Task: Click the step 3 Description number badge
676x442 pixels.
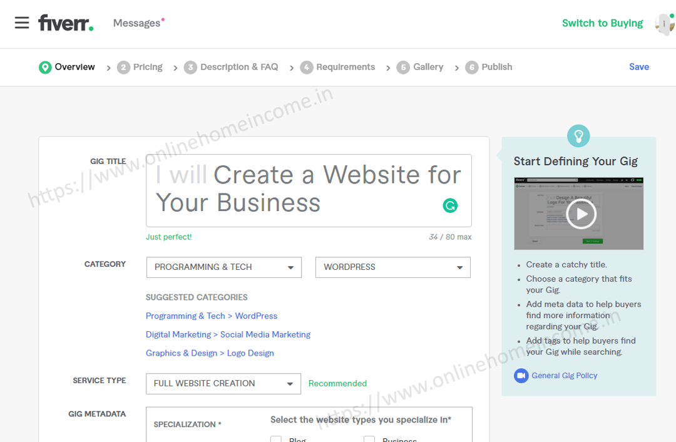Action: point(190,67)
